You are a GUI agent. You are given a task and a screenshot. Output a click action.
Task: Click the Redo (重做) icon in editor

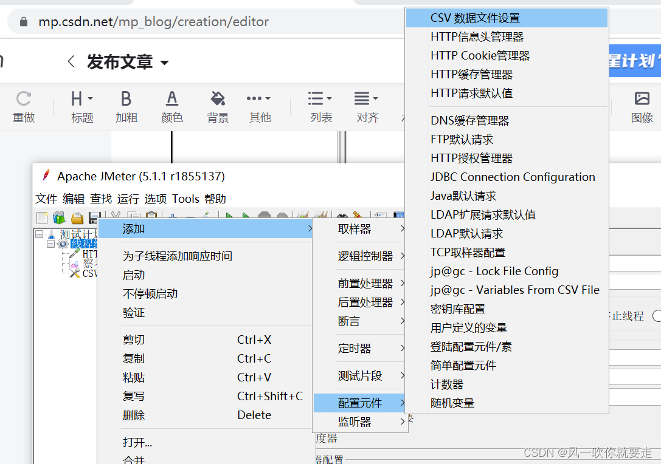pos(24,107)
